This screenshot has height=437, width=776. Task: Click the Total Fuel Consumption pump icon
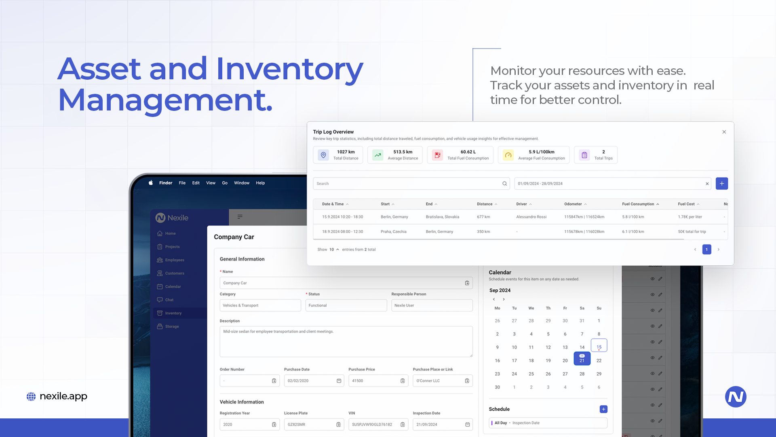click(x=437, y=155)
